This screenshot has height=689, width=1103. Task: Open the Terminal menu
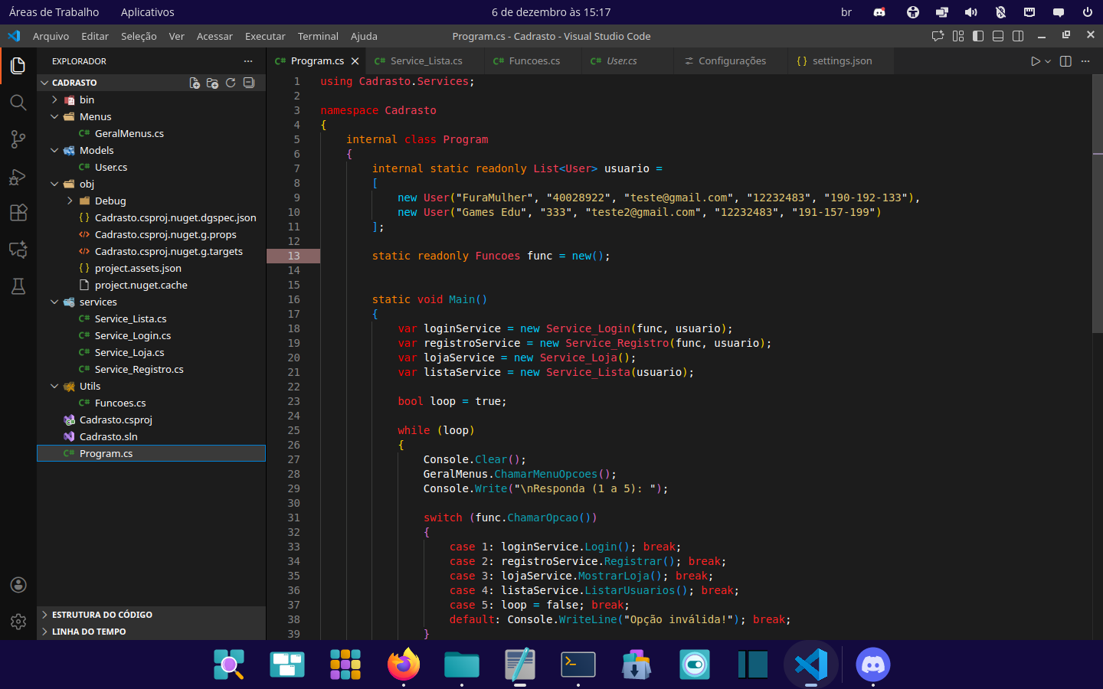point(318,36)
